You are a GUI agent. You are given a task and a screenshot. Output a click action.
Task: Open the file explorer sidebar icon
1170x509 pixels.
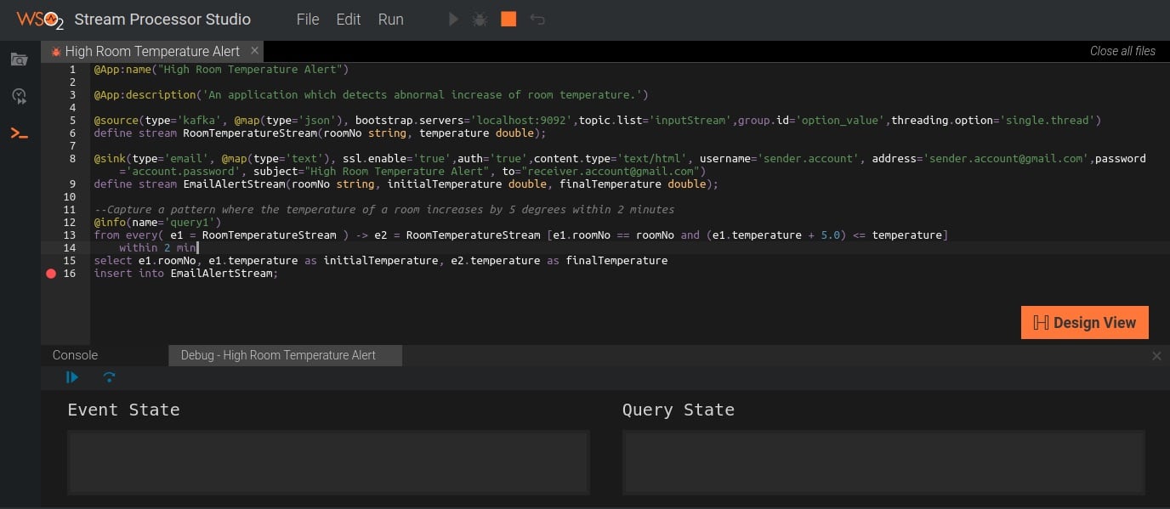pyautogui.click(x=19, y=59)
